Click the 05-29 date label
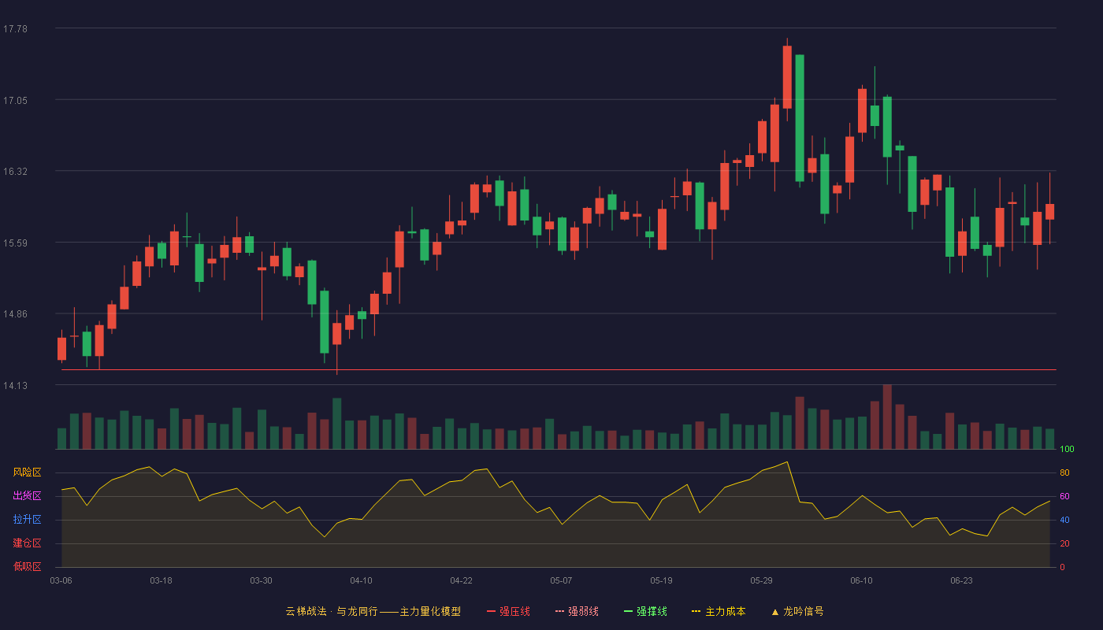Image resolution: width=1103 pixels, height=630 pixels. pos(761,580)
